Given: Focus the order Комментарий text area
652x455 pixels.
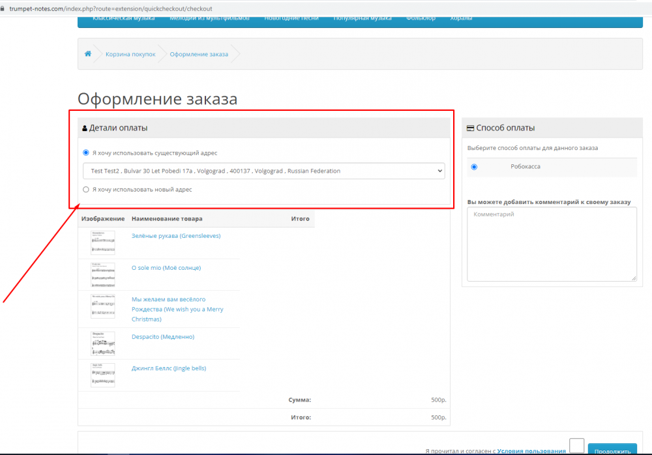Looking at the screenshot, I should [552, 244].
